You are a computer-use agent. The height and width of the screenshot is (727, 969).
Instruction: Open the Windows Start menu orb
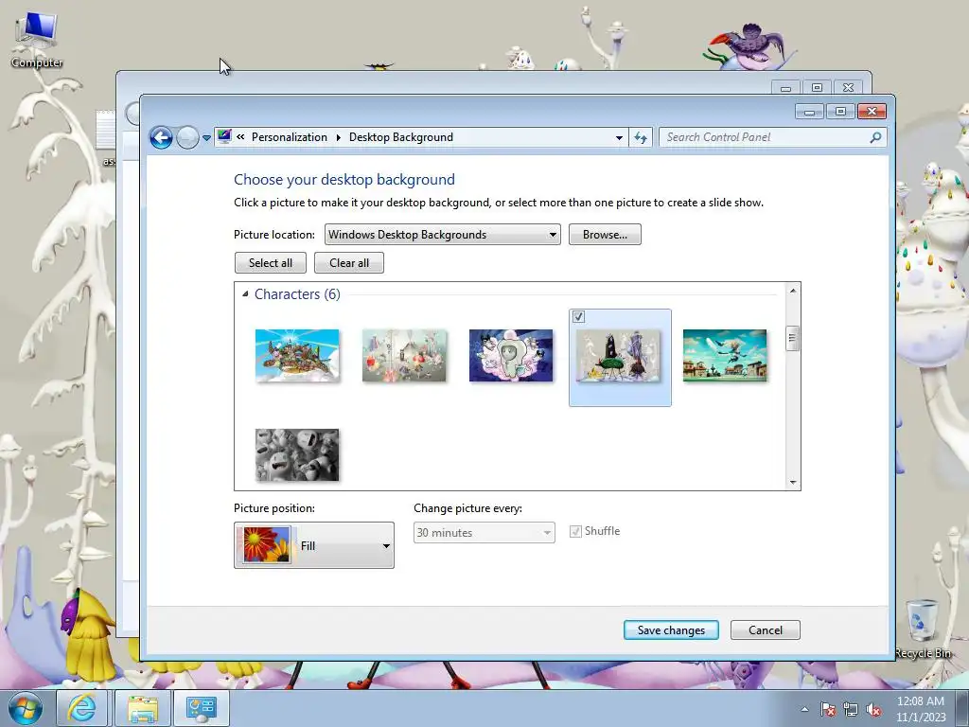tap(26, 708)
